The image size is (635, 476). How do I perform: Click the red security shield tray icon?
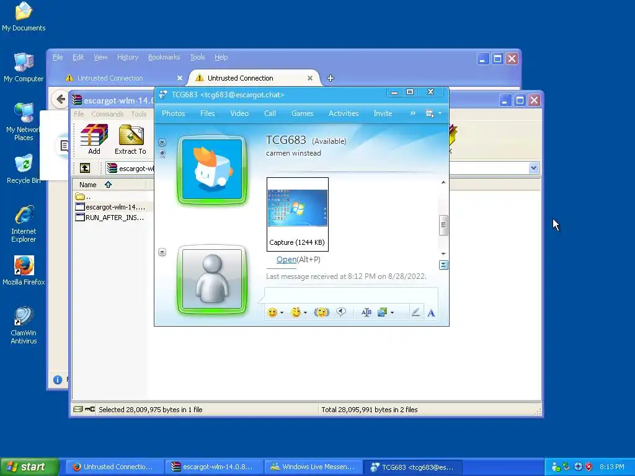[588, 467]
